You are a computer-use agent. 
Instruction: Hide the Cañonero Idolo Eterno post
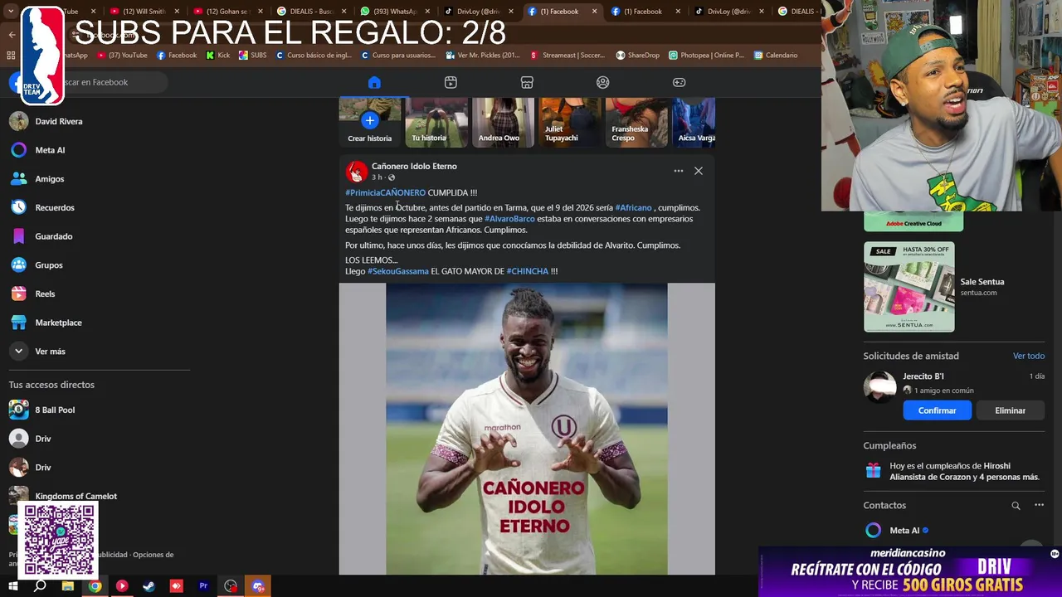tap(699, 171)
